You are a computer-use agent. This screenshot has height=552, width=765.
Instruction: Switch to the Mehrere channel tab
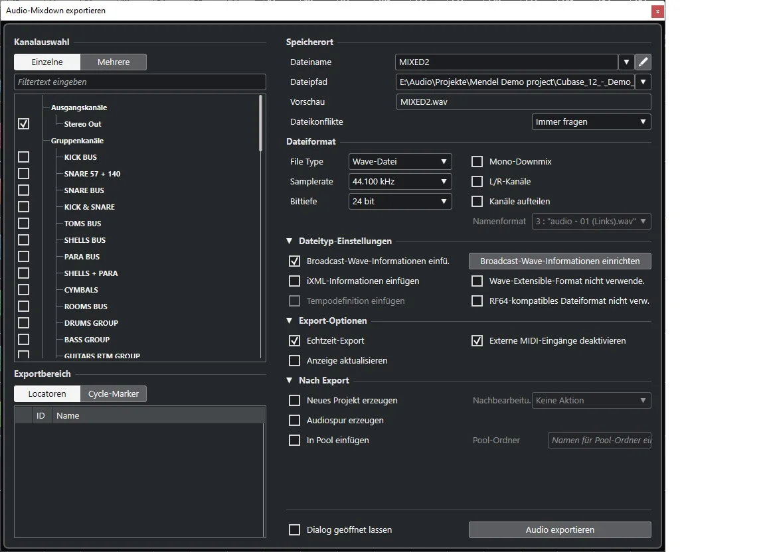tap(114, 62)
